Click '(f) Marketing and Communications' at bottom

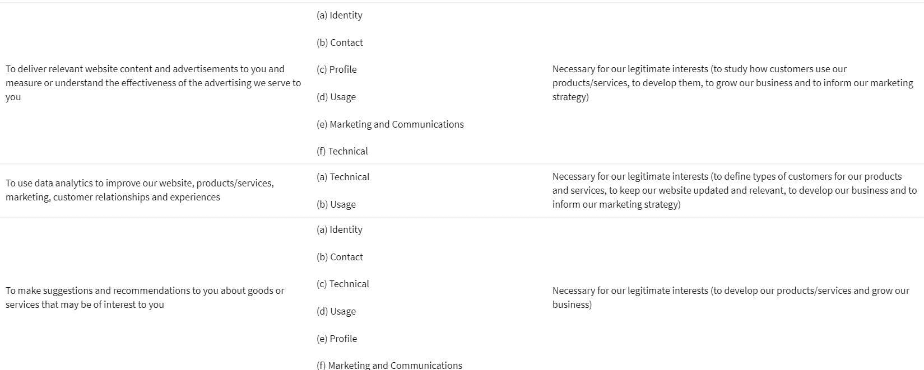pyautogui.click(x=389, y=365)
